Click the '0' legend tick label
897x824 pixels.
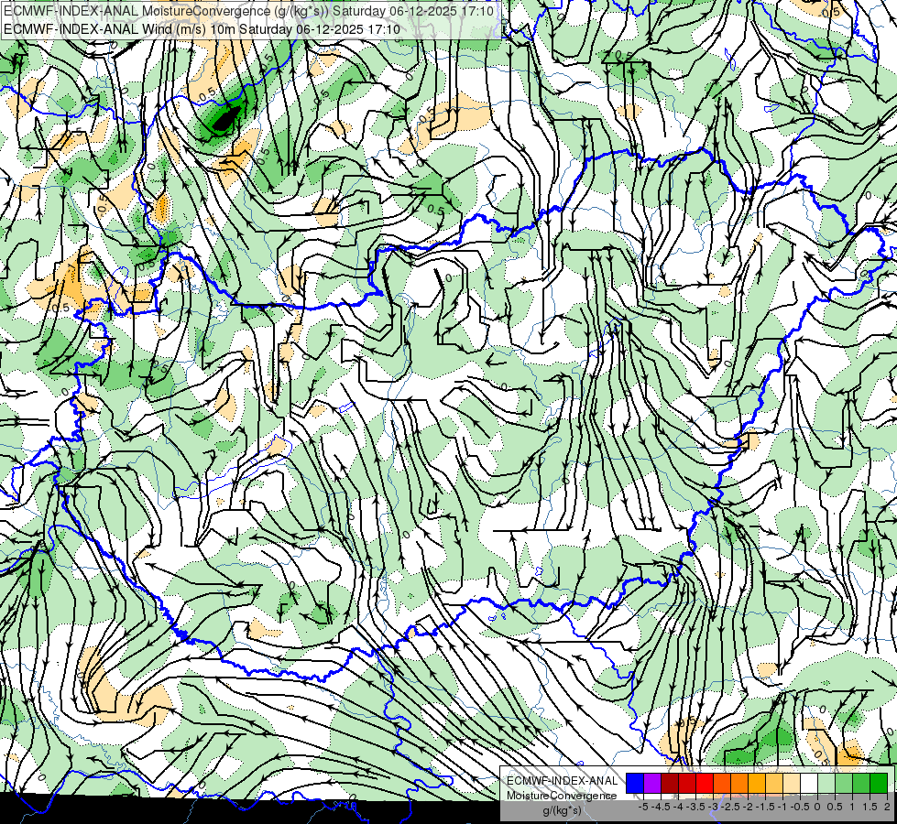817,807
